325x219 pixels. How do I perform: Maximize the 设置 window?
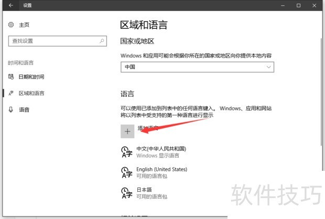click(x=298, y=6)
